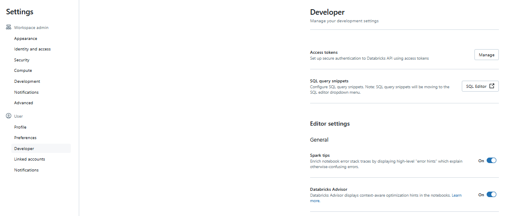Follow the Learn more link
Screen dimensions: 525x216
coord(315,201)
